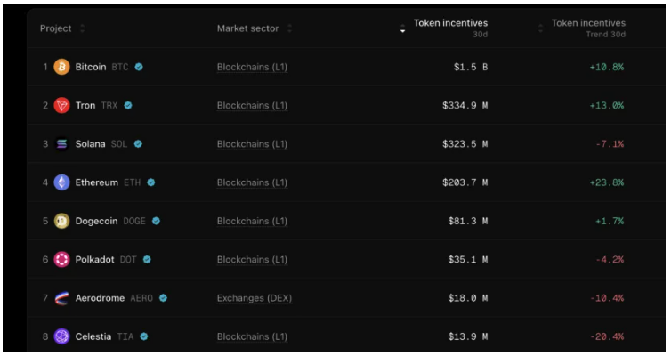Screen dimensions: 671x356
Task: Sort by Token incentives Trend 30d
Action: (540, 28)
